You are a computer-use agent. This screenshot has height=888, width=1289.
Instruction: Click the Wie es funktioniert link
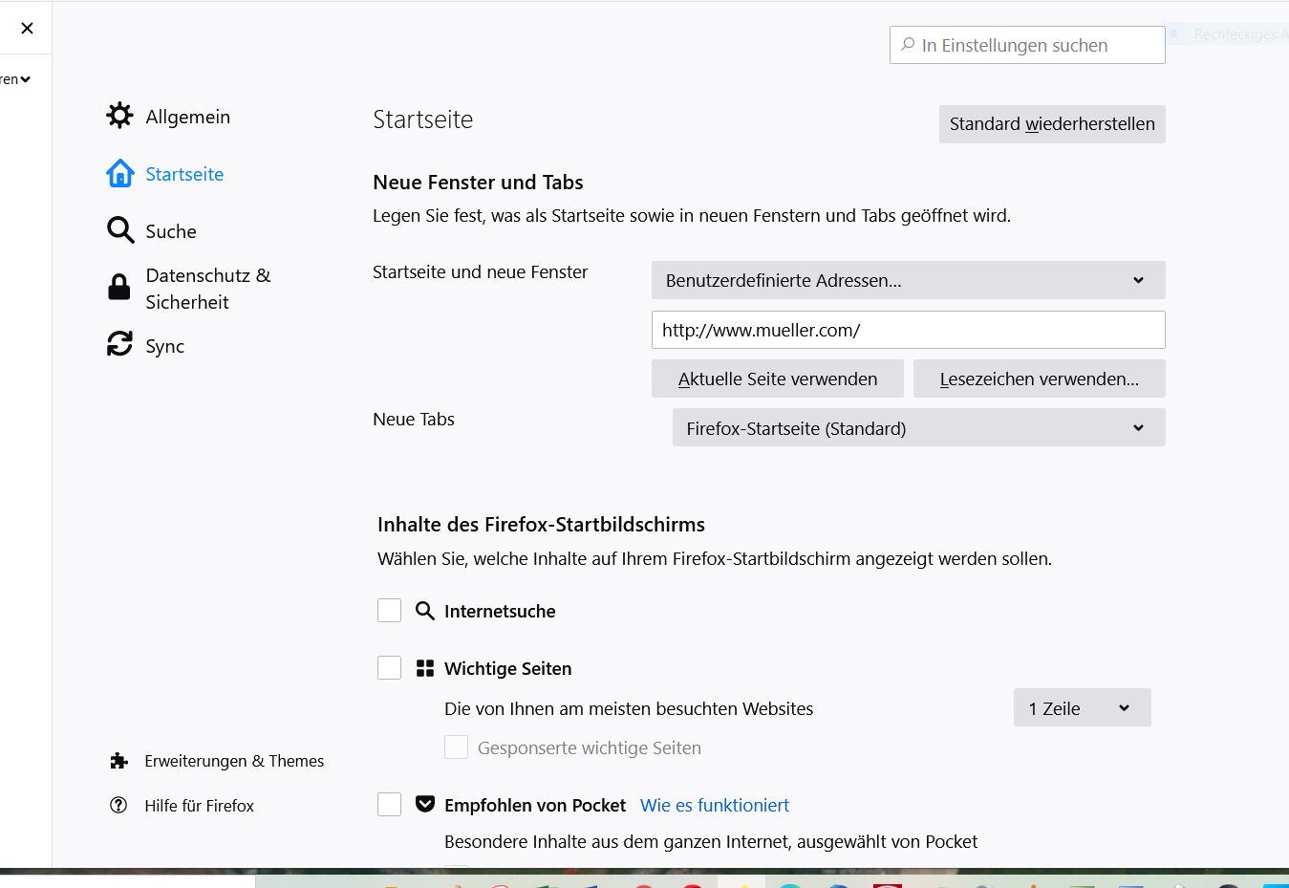pyautogui.click(x=715, y=805)
